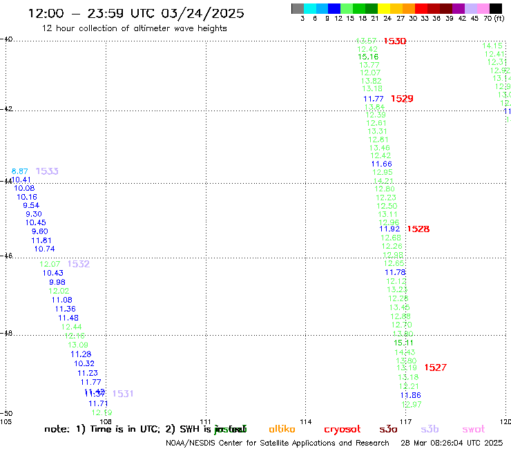Screen dimensions: 511x449
Task: Click the gray swatch in the color scale
Action: 298,8
